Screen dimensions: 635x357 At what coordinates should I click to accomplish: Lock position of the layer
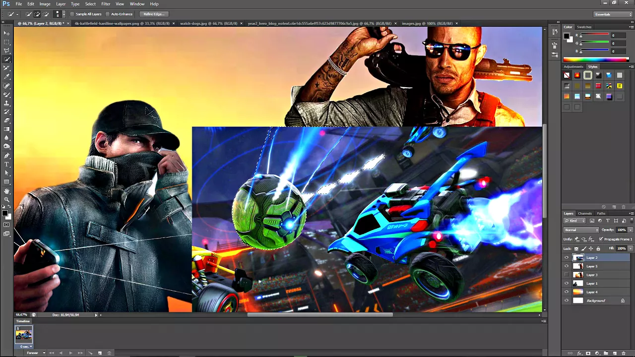pyautogui.click(x=591, y=248)
